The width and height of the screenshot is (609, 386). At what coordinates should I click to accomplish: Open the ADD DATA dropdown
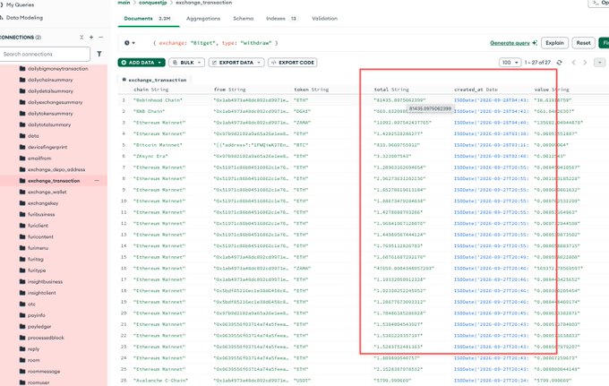point(142,63)
